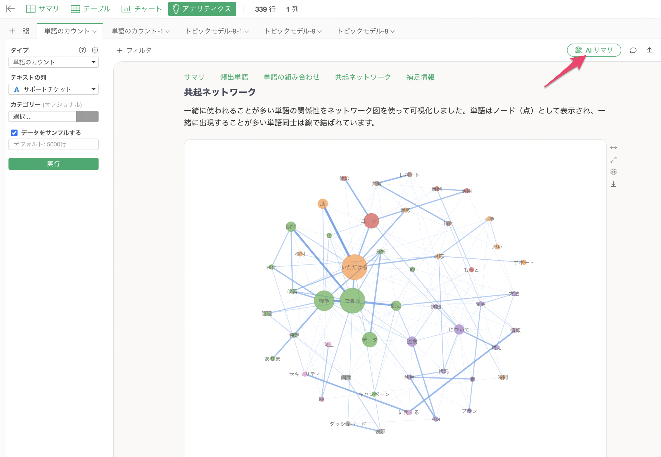The height and width of the screenshot is (457, 661).
Task: Expand chart to full width arrows
Action: point(613,148)
